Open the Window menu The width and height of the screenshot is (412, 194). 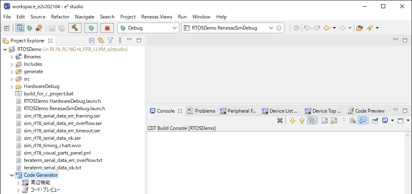(x=201, y=17)
